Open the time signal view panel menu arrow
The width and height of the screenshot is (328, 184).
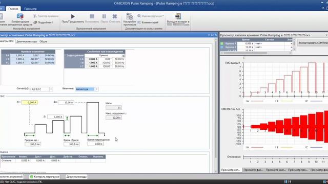[326, 35]
